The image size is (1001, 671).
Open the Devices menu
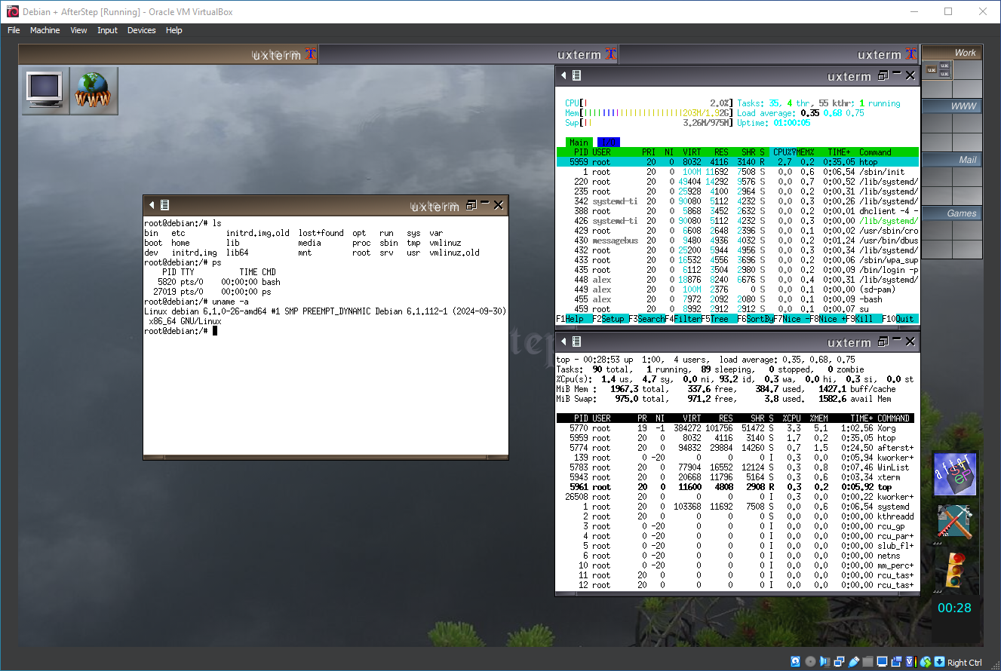pyautogui.click(x=141, y=30)
